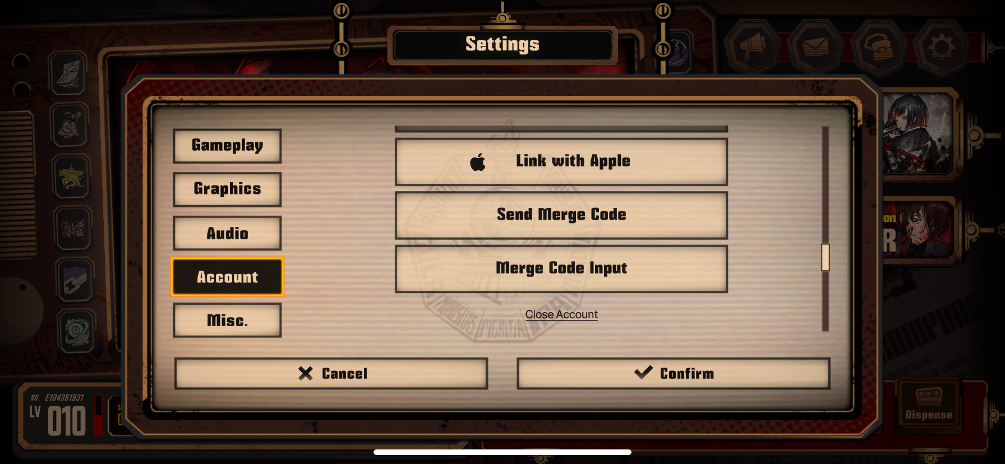Select the chain link sidebar icon

(75, 280)
